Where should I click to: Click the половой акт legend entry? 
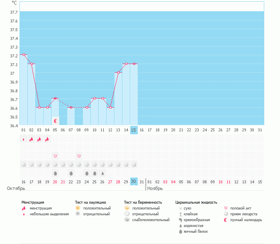pyautogui.click(x=239, y=208)
